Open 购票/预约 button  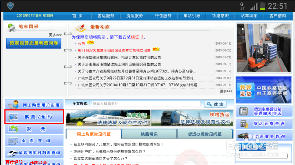34,117
